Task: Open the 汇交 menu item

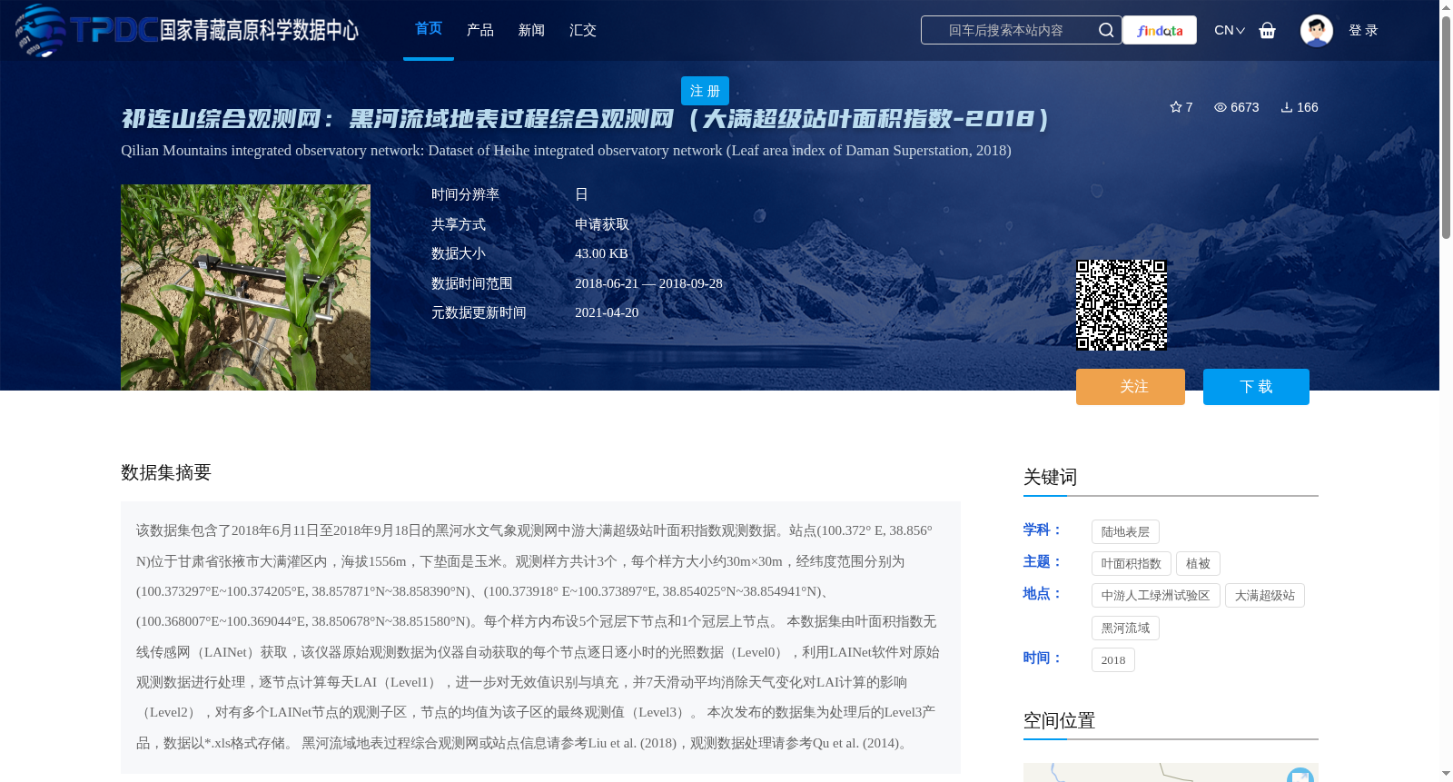Action: [x=583, y=30]
